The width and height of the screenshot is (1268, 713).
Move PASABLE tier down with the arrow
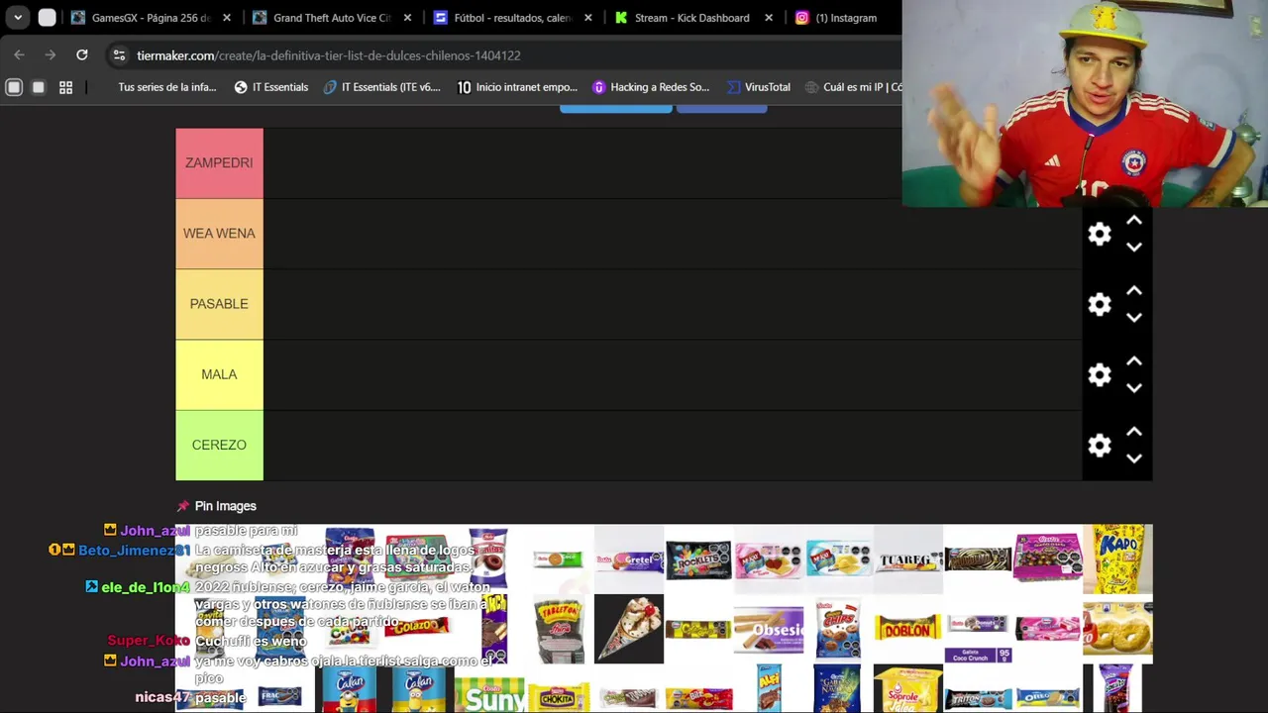click(x=1134, y=317)
